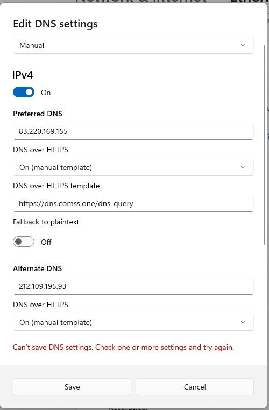Click the Edit DNS settings title
Viewport: 269px width, 410px height.
coord(55,24)
